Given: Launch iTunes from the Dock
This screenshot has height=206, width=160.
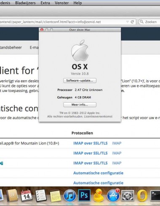Looking at the screenshot, I should point(70,196).
